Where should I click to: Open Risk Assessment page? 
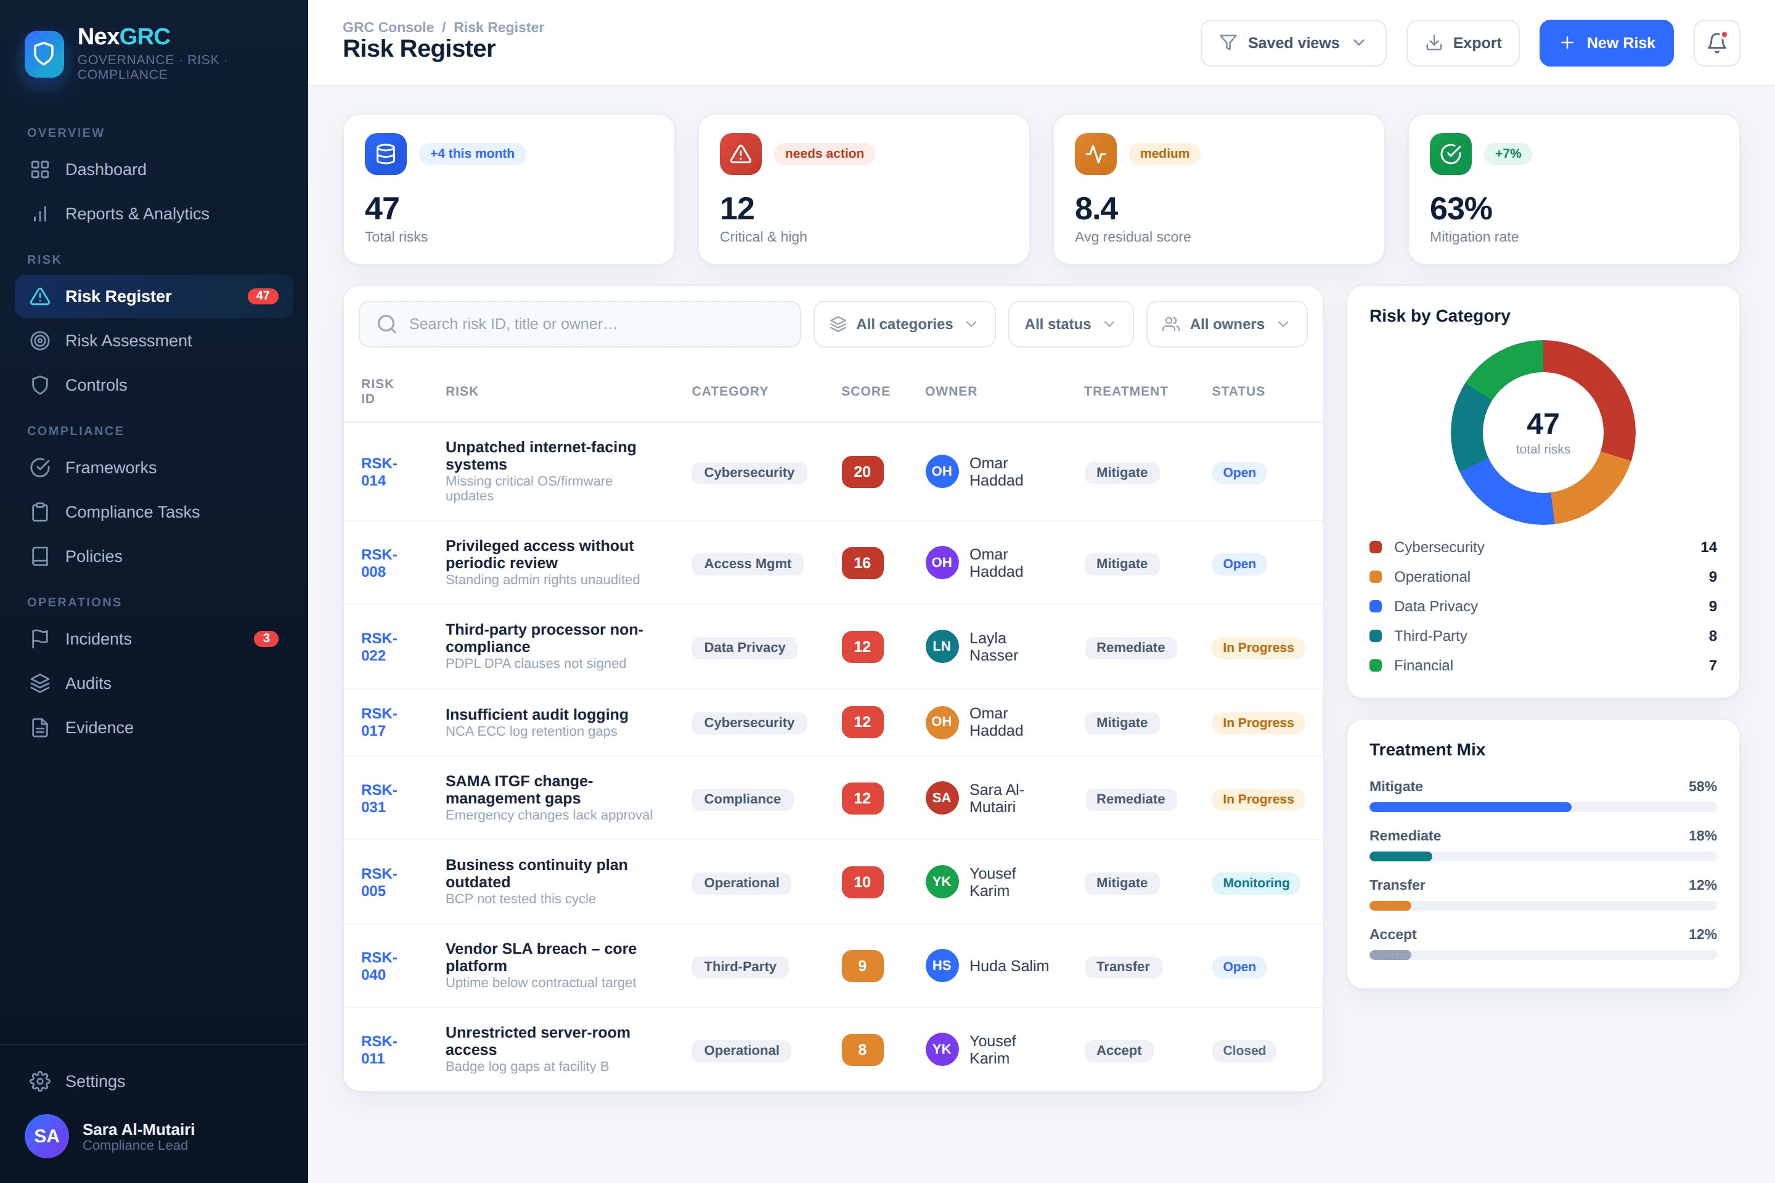pyautogui.click(x=154, y=341)
